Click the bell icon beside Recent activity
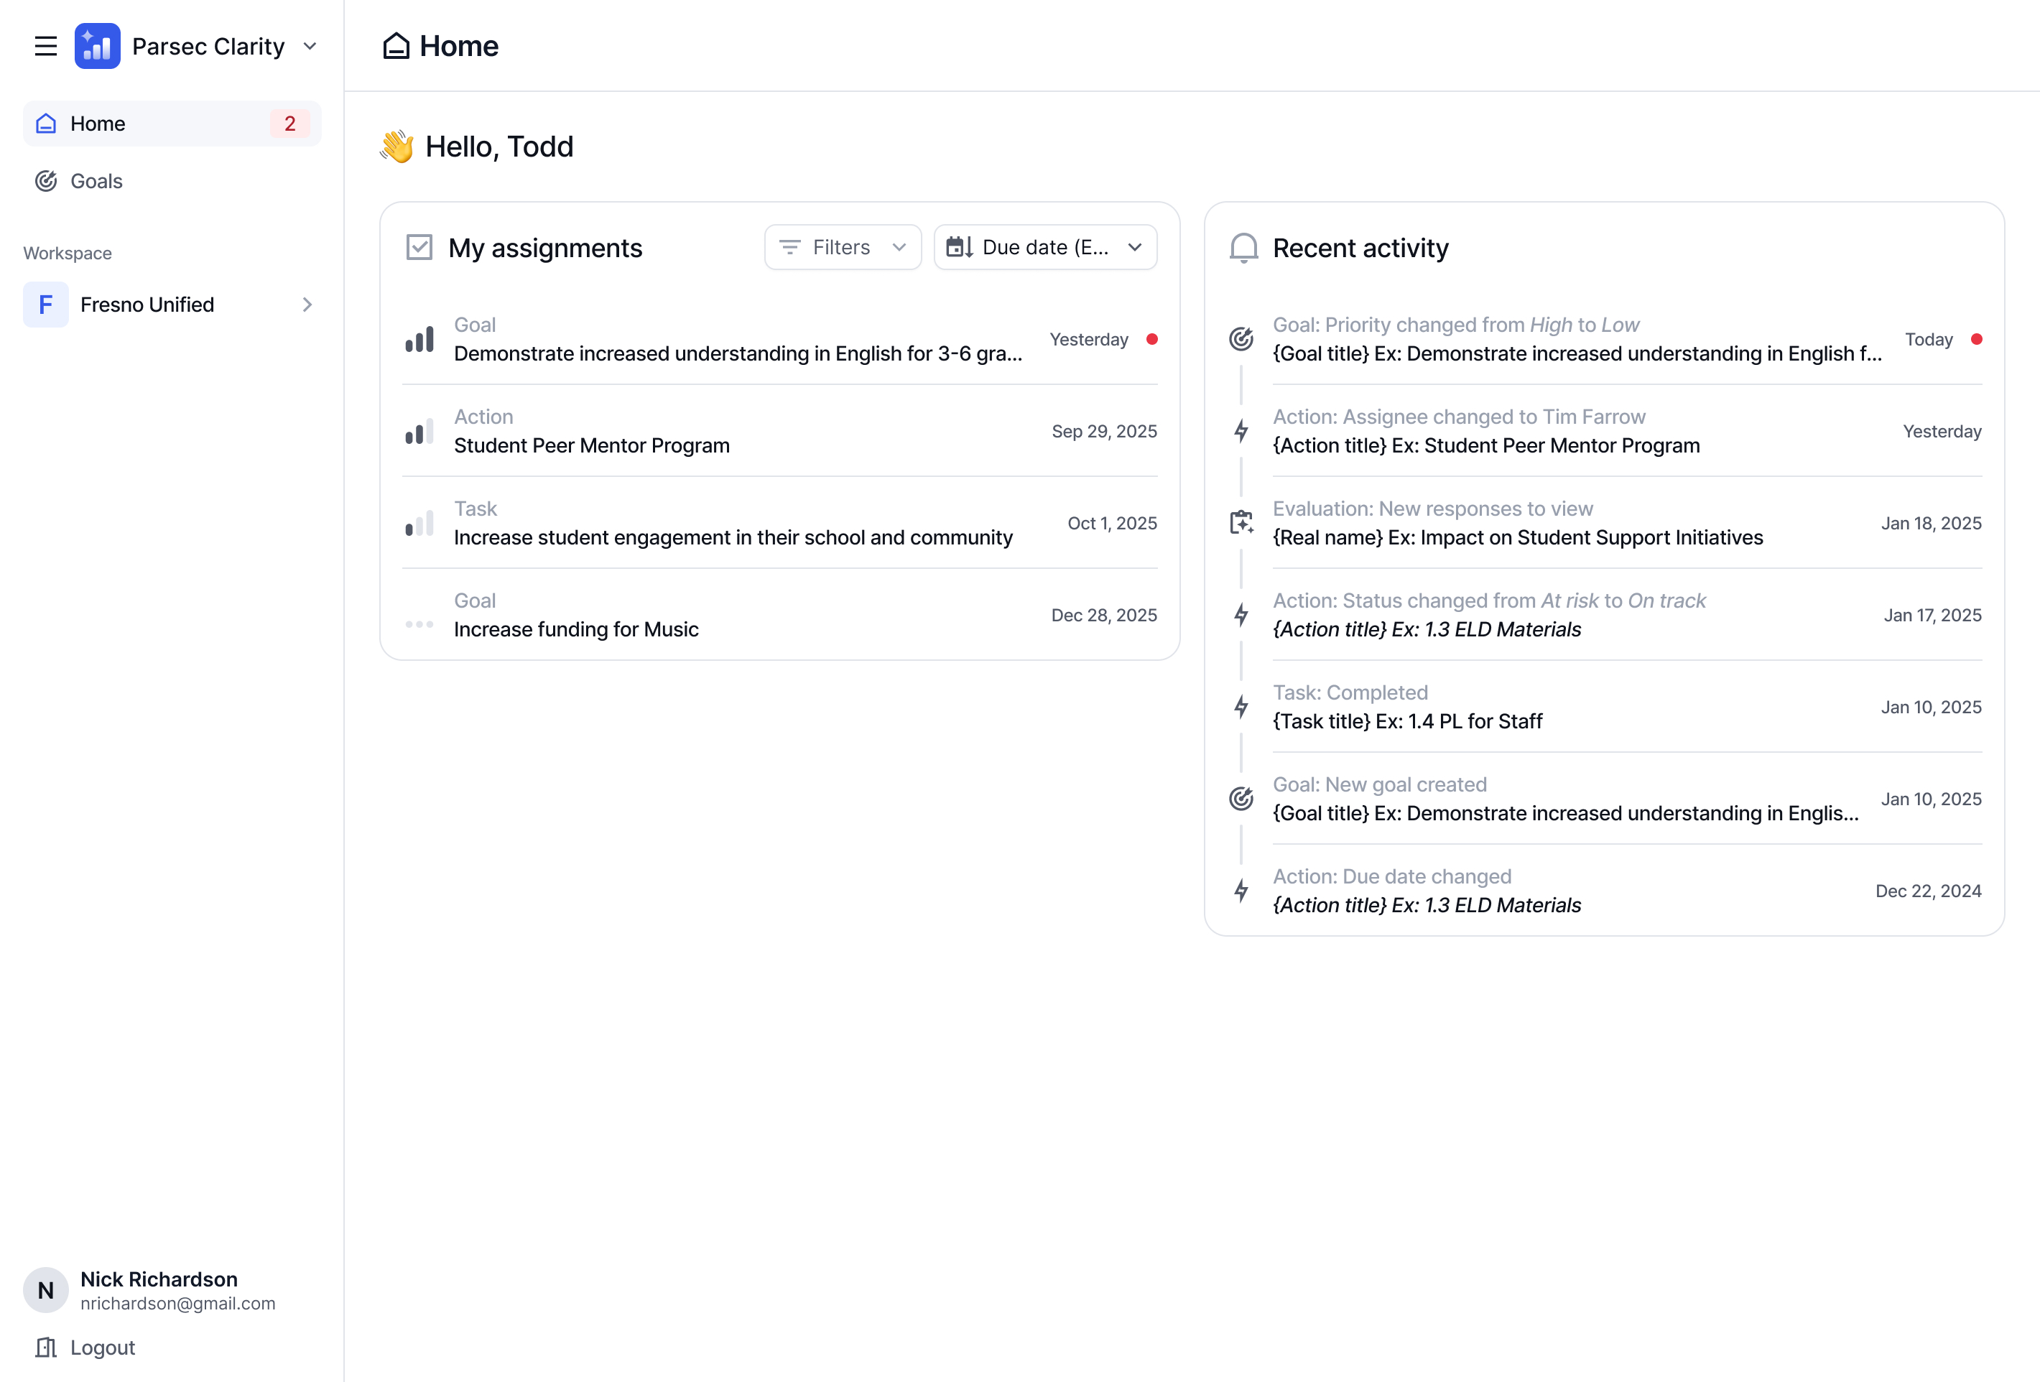Viewport: 2040px width, 1382px height. coord(1243,248)
